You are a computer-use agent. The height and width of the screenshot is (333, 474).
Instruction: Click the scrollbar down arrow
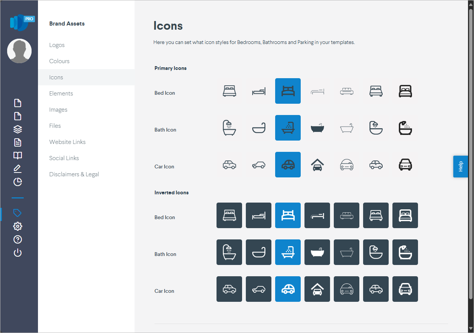tap(471, 329)
